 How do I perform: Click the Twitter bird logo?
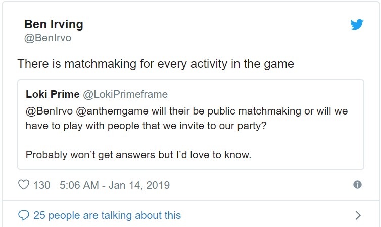coord(357,24)
